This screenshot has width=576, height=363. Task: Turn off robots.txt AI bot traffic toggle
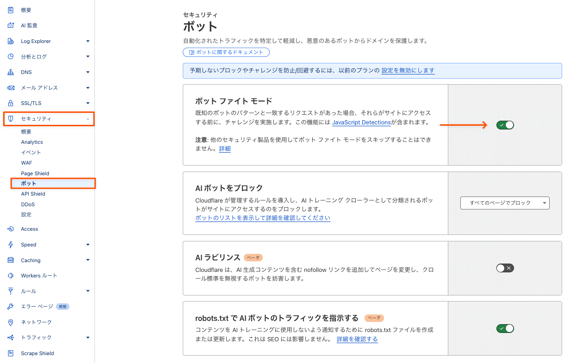tap(505, 328)
